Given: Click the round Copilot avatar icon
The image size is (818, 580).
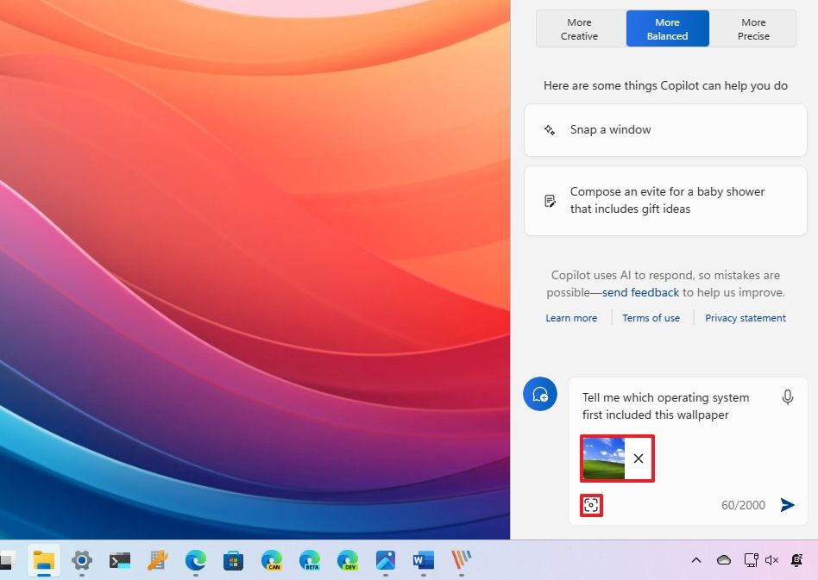Looking at the screenshot, I should (x=540, y=394).
